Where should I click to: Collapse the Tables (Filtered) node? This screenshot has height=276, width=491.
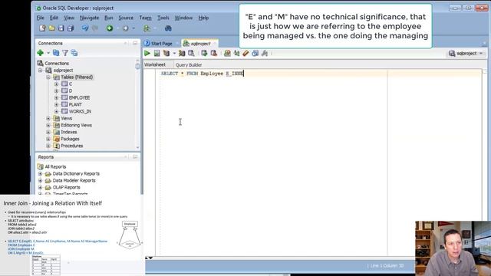(48, 77)
